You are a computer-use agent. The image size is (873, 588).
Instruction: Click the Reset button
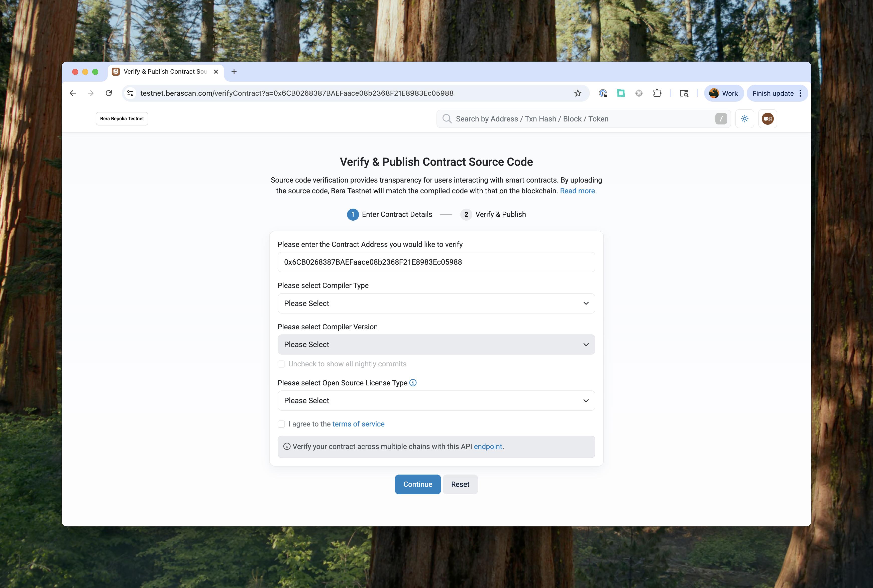(x=460, y=484)
